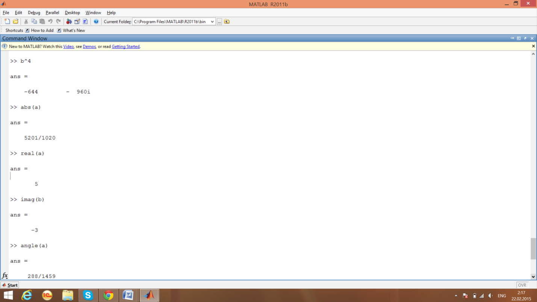Open Internet Explorer from taskbar
The image size is (537, 302).
pyautogui.click(x=27, y=295)
